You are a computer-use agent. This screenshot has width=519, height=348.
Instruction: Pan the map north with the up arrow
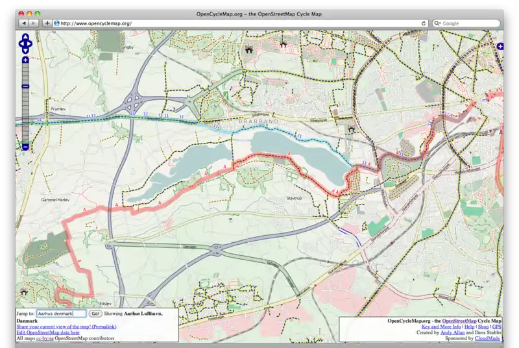pyautogui.click(x=25, y=37)
